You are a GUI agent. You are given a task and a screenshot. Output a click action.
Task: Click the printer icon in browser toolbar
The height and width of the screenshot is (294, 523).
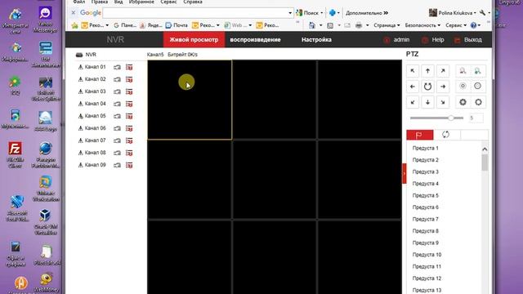(x=359, y=25)
